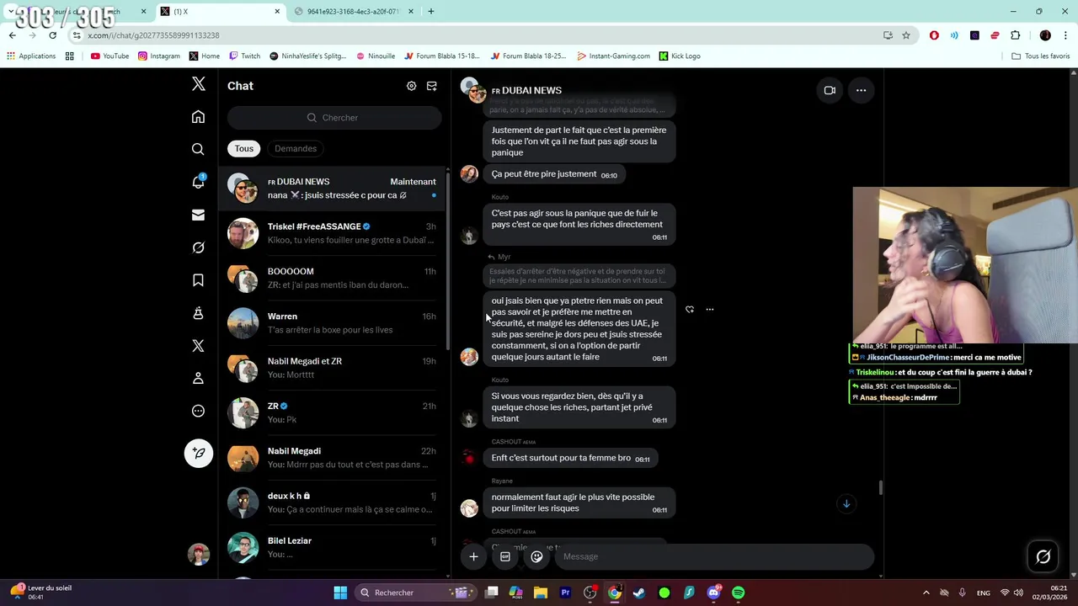
Task: Open Discord from the Windows taskbar
Action: (x=713, y=593)
